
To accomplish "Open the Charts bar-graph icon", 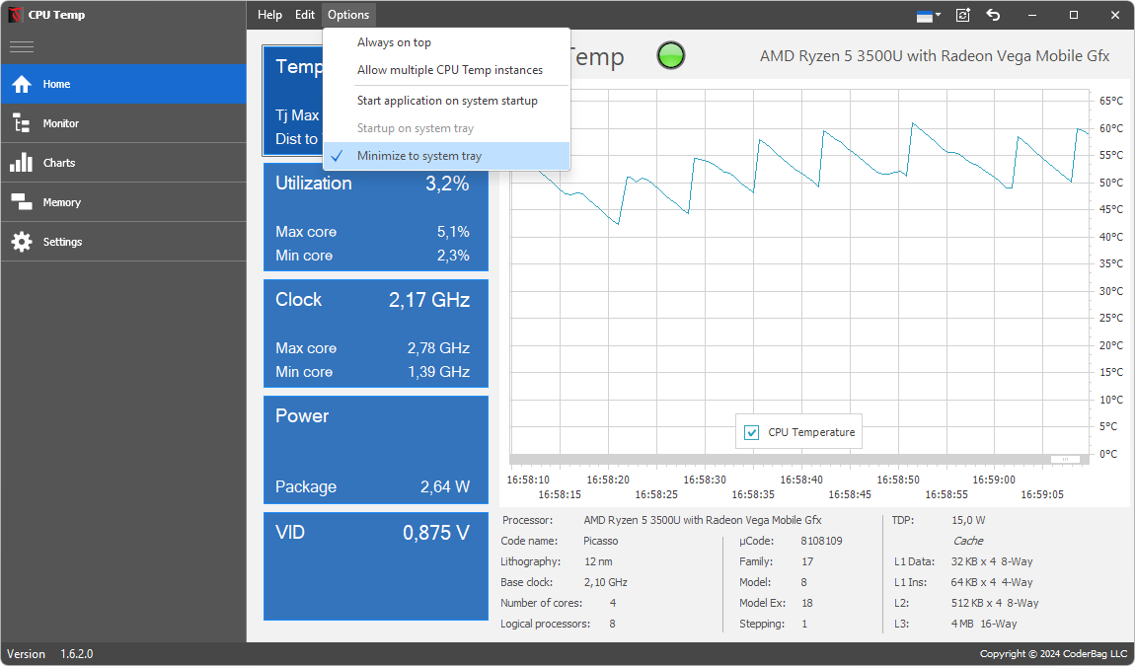I will pos(22,163).
